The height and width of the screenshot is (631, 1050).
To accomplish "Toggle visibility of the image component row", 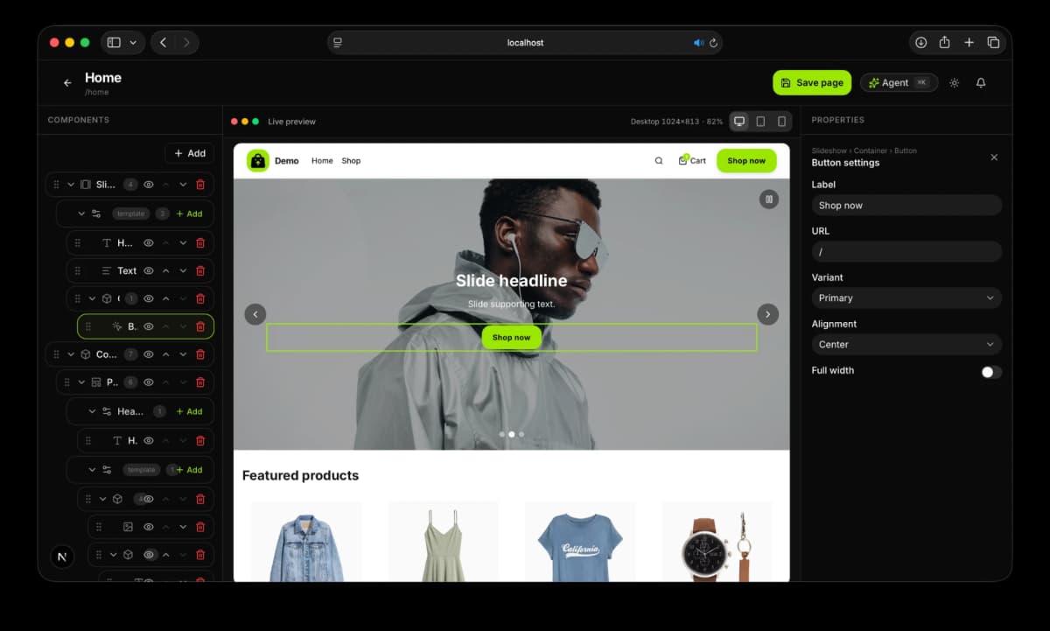I will (x=149, y=527).
